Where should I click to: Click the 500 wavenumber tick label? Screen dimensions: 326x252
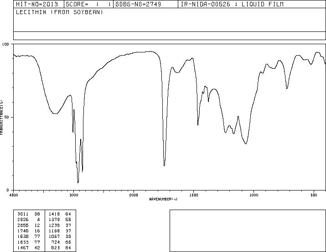point(314,195)
